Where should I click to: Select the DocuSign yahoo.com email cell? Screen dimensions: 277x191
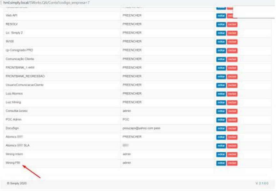[x=141, y=128]
